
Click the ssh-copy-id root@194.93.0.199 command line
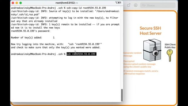(58, 8)
